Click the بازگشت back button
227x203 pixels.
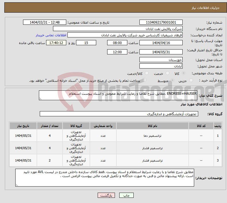pos(106,195)
